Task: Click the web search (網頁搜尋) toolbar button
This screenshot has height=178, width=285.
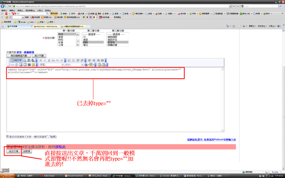Action: tap(54, 14)
